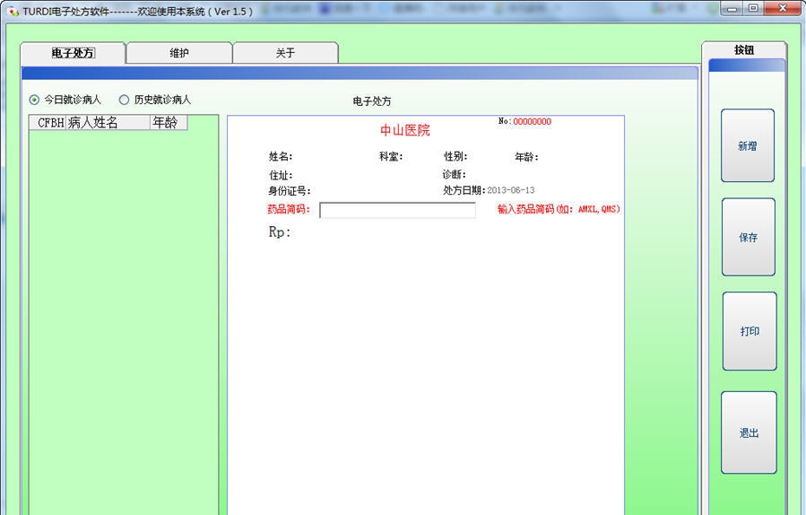Click the 退出 button
This screenshot has width=806, height=515.
tap(749, 432)
